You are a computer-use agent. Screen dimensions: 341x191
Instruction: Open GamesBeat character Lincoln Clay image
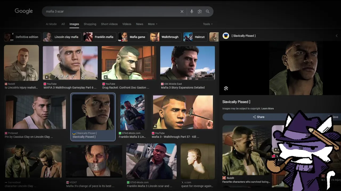click(33, 161)
